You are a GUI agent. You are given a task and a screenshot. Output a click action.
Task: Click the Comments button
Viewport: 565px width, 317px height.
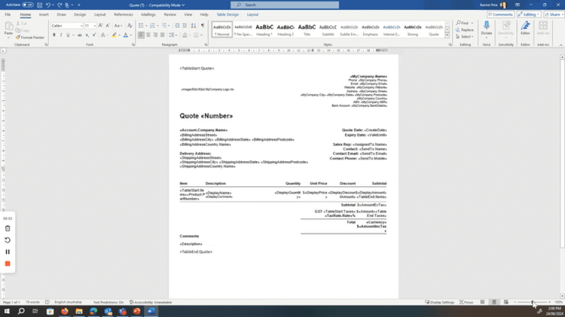coord(501,14)
